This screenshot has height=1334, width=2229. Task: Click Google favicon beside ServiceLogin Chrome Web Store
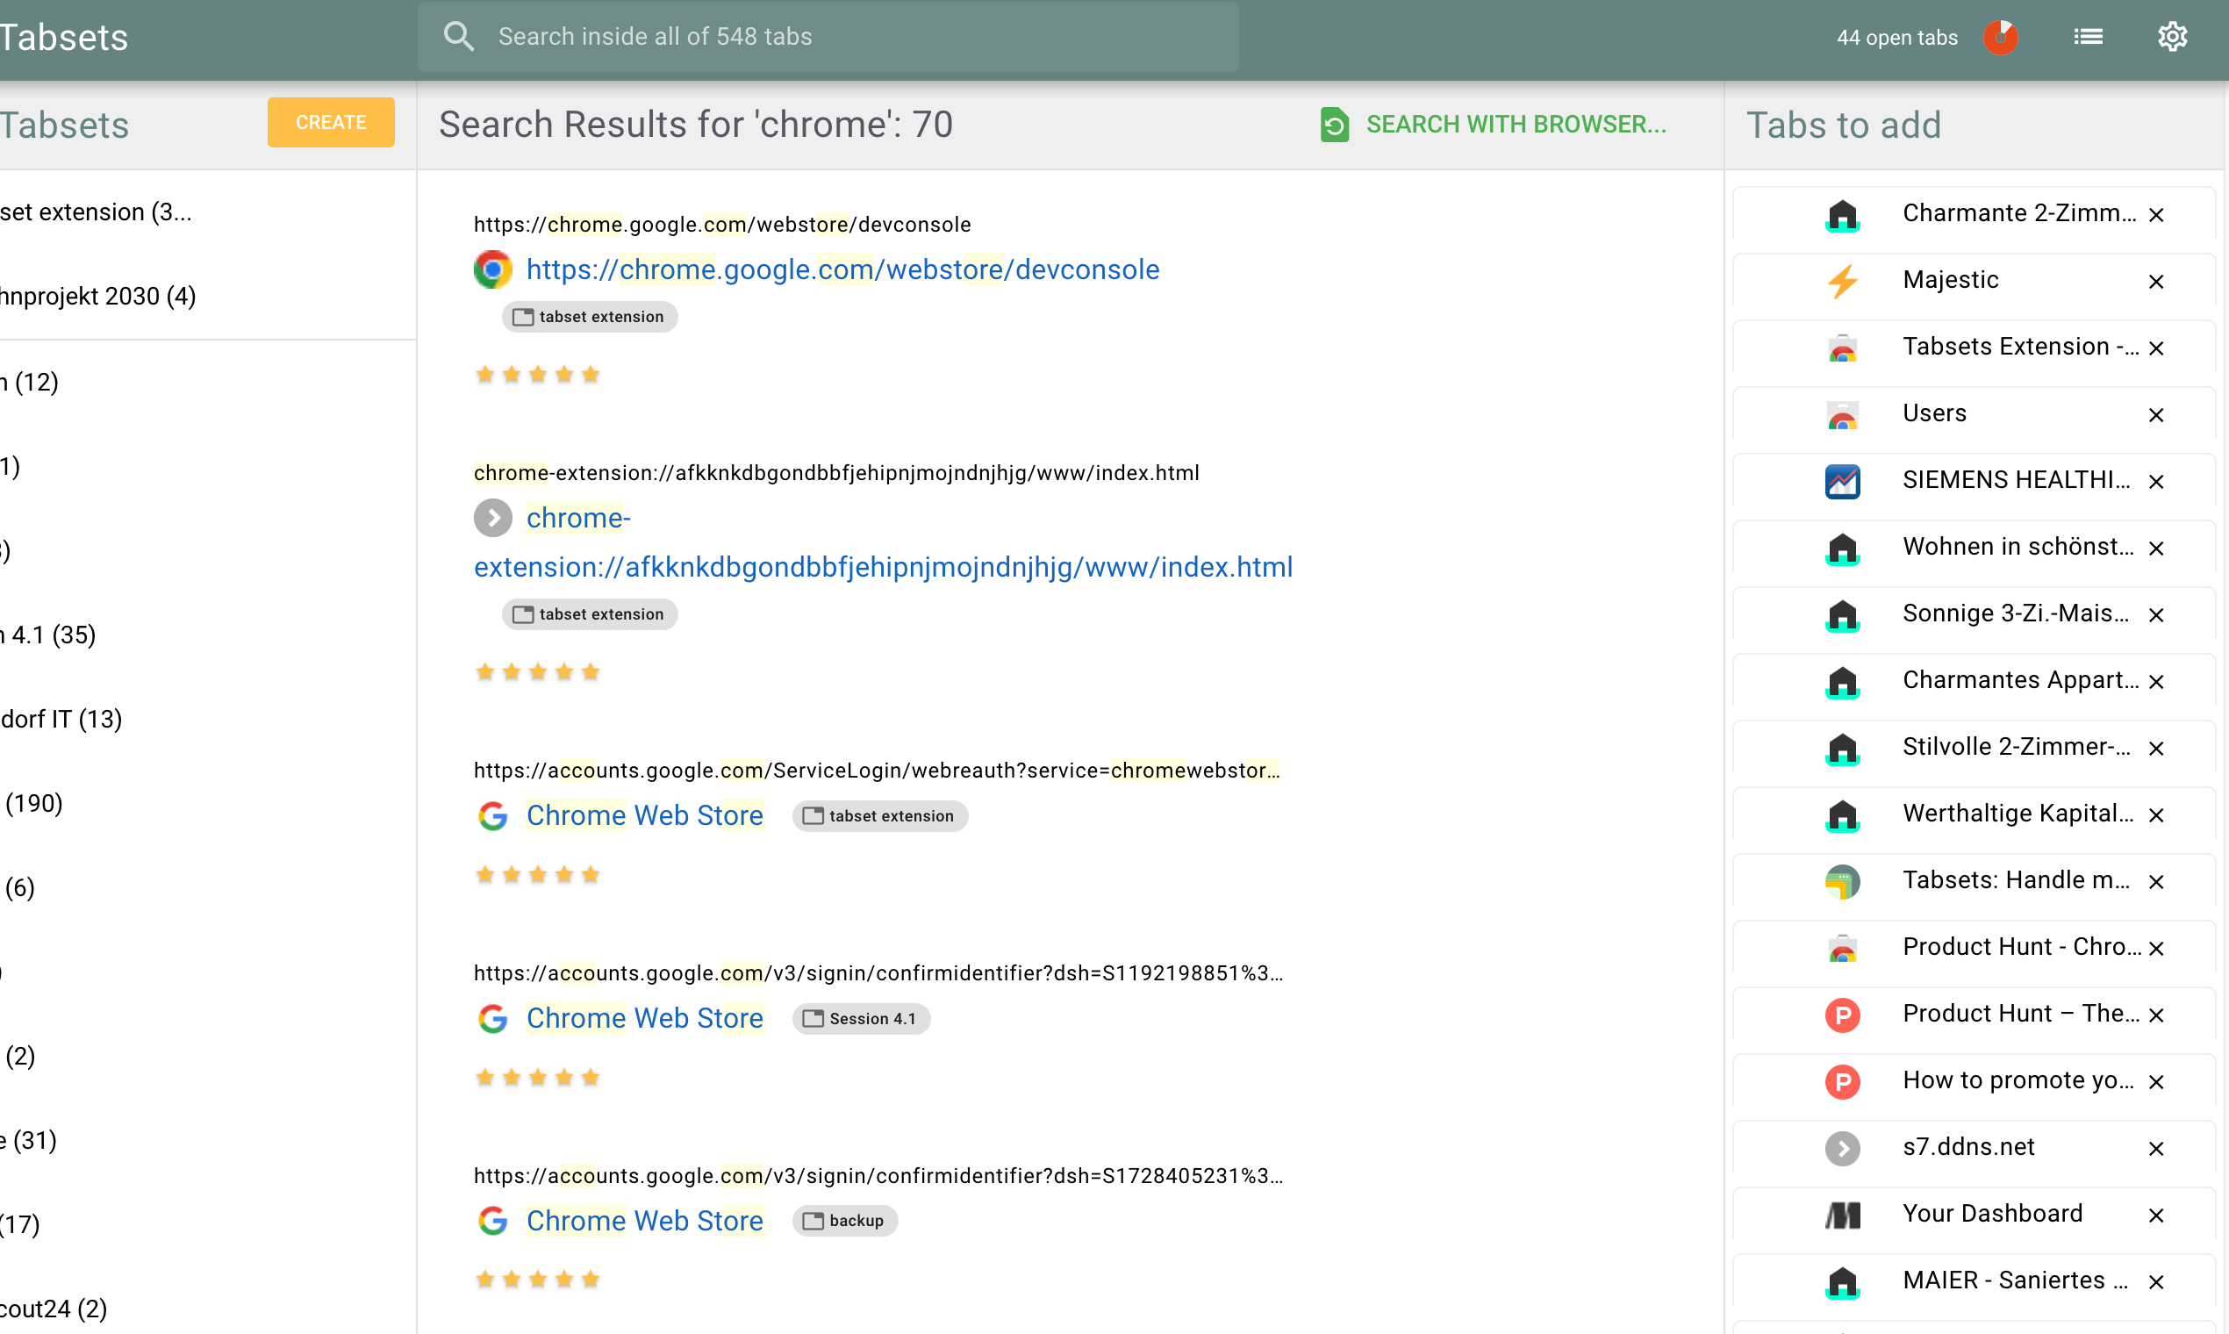pyautogui.click(x=492, y=815)
